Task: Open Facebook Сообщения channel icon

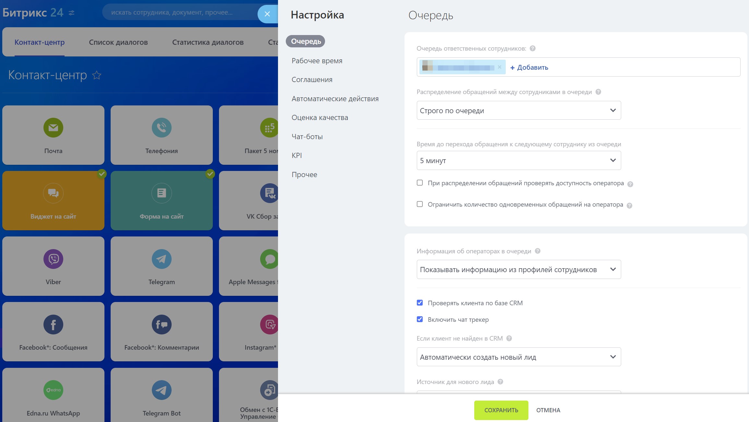Action: (x=53, y=324)
